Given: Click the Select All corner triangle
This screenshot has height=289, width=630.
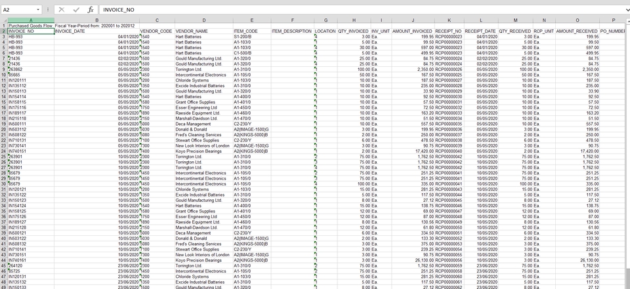Looking at the screenshot, I should point(4,20).
